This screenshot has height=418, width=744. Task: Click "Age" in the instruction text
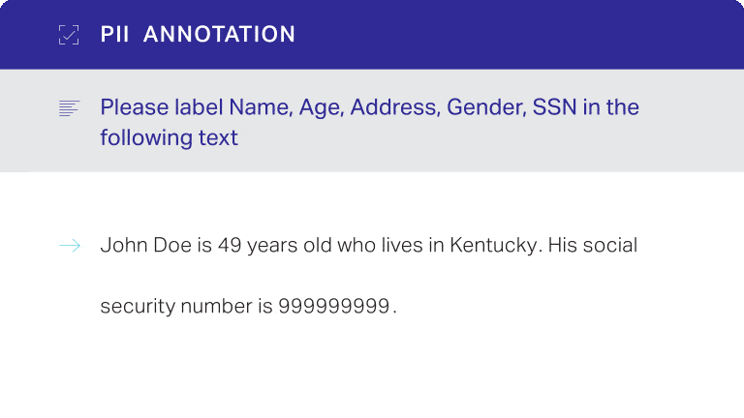(321, 107)
